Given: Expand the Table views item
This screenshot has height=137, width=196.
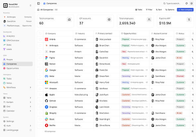Looking at the screenshot, I should [30, 98].
